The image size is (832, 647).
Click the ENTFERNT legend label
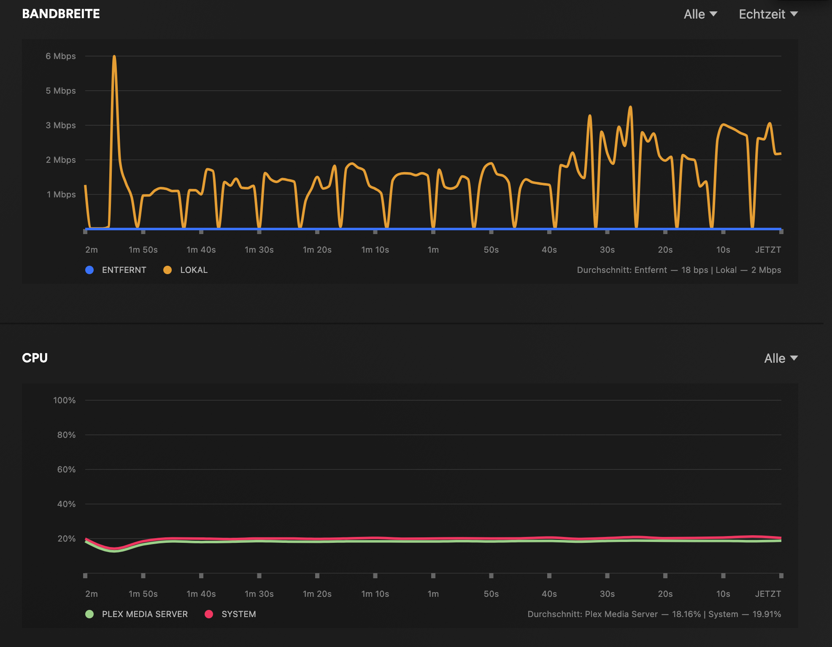124,270
